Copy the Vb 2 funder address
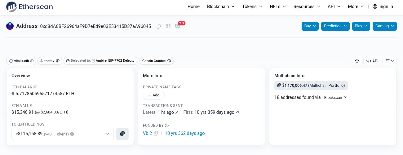This screenshot has width=403, height=155. point(156,133)
